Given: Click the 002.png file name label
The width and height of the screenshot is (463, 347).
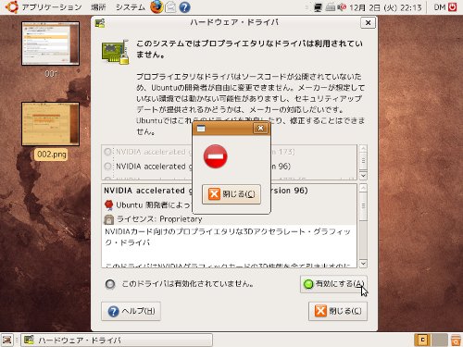Looking at the screenshot, I should 52,155.
